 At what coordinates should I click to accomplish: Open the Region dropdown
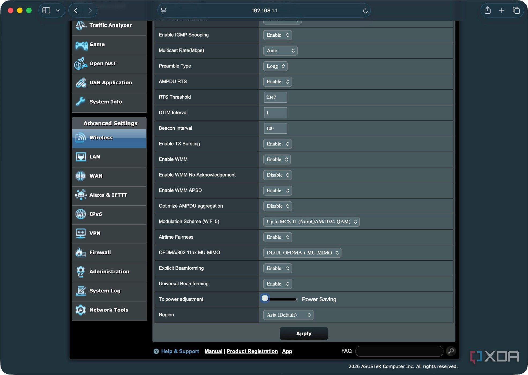[288, 315]
